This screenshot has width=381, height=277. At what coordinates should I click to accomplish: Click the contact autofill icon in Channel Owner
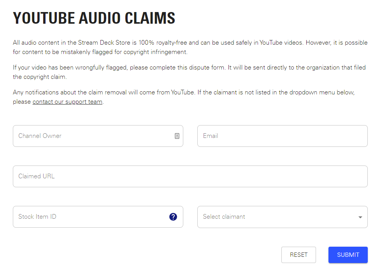pos(177,136)
